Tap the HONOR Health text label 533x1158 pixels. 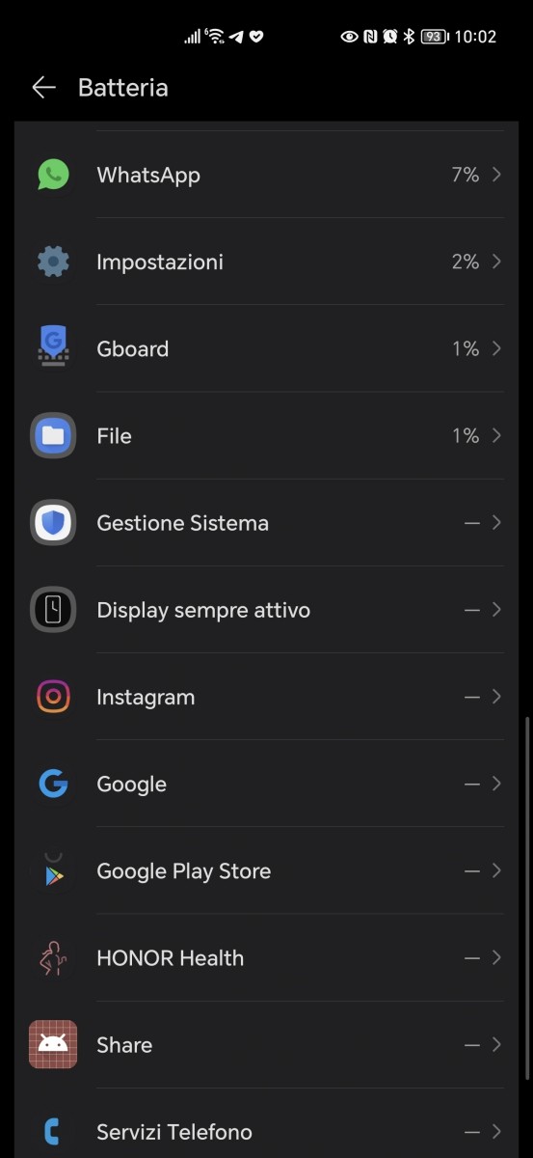pos(171,958)
